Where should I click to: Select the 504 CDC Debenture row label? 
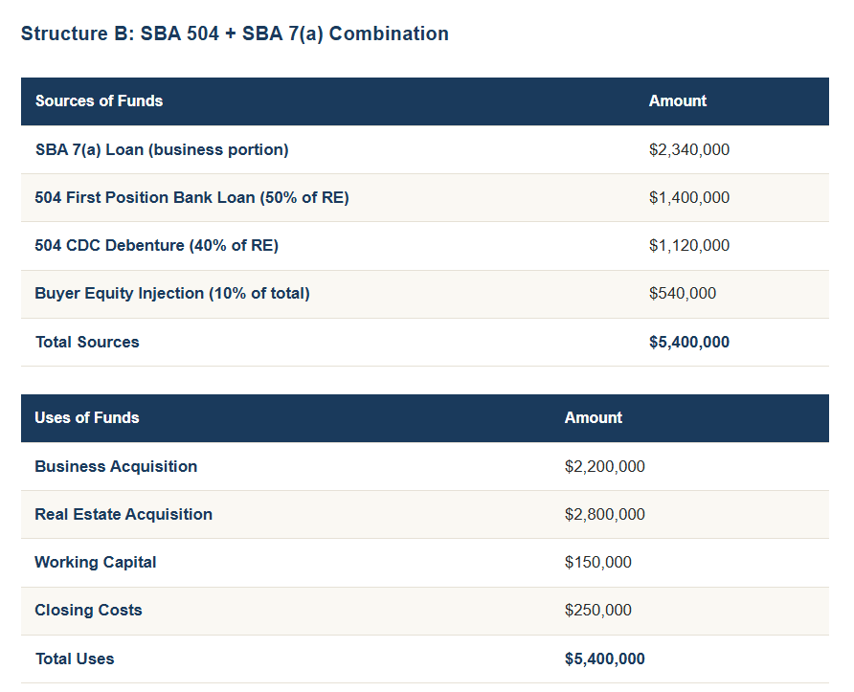156,245
